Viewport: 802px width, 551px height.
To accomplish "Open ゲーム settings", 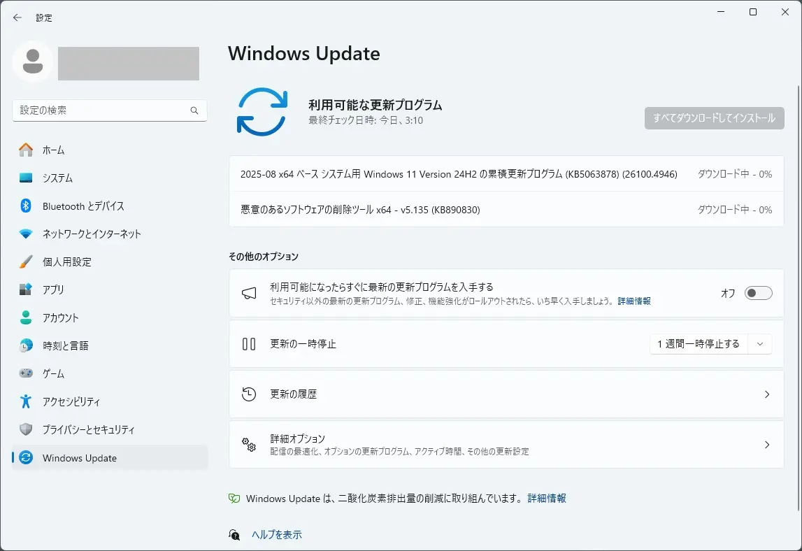I will pyautogui.click(x=110, y=373).
